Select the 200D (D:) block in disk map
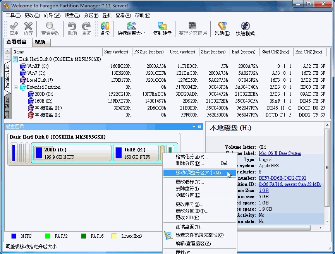The height and width of the screenshot is (254, 335). click(72, 153)
